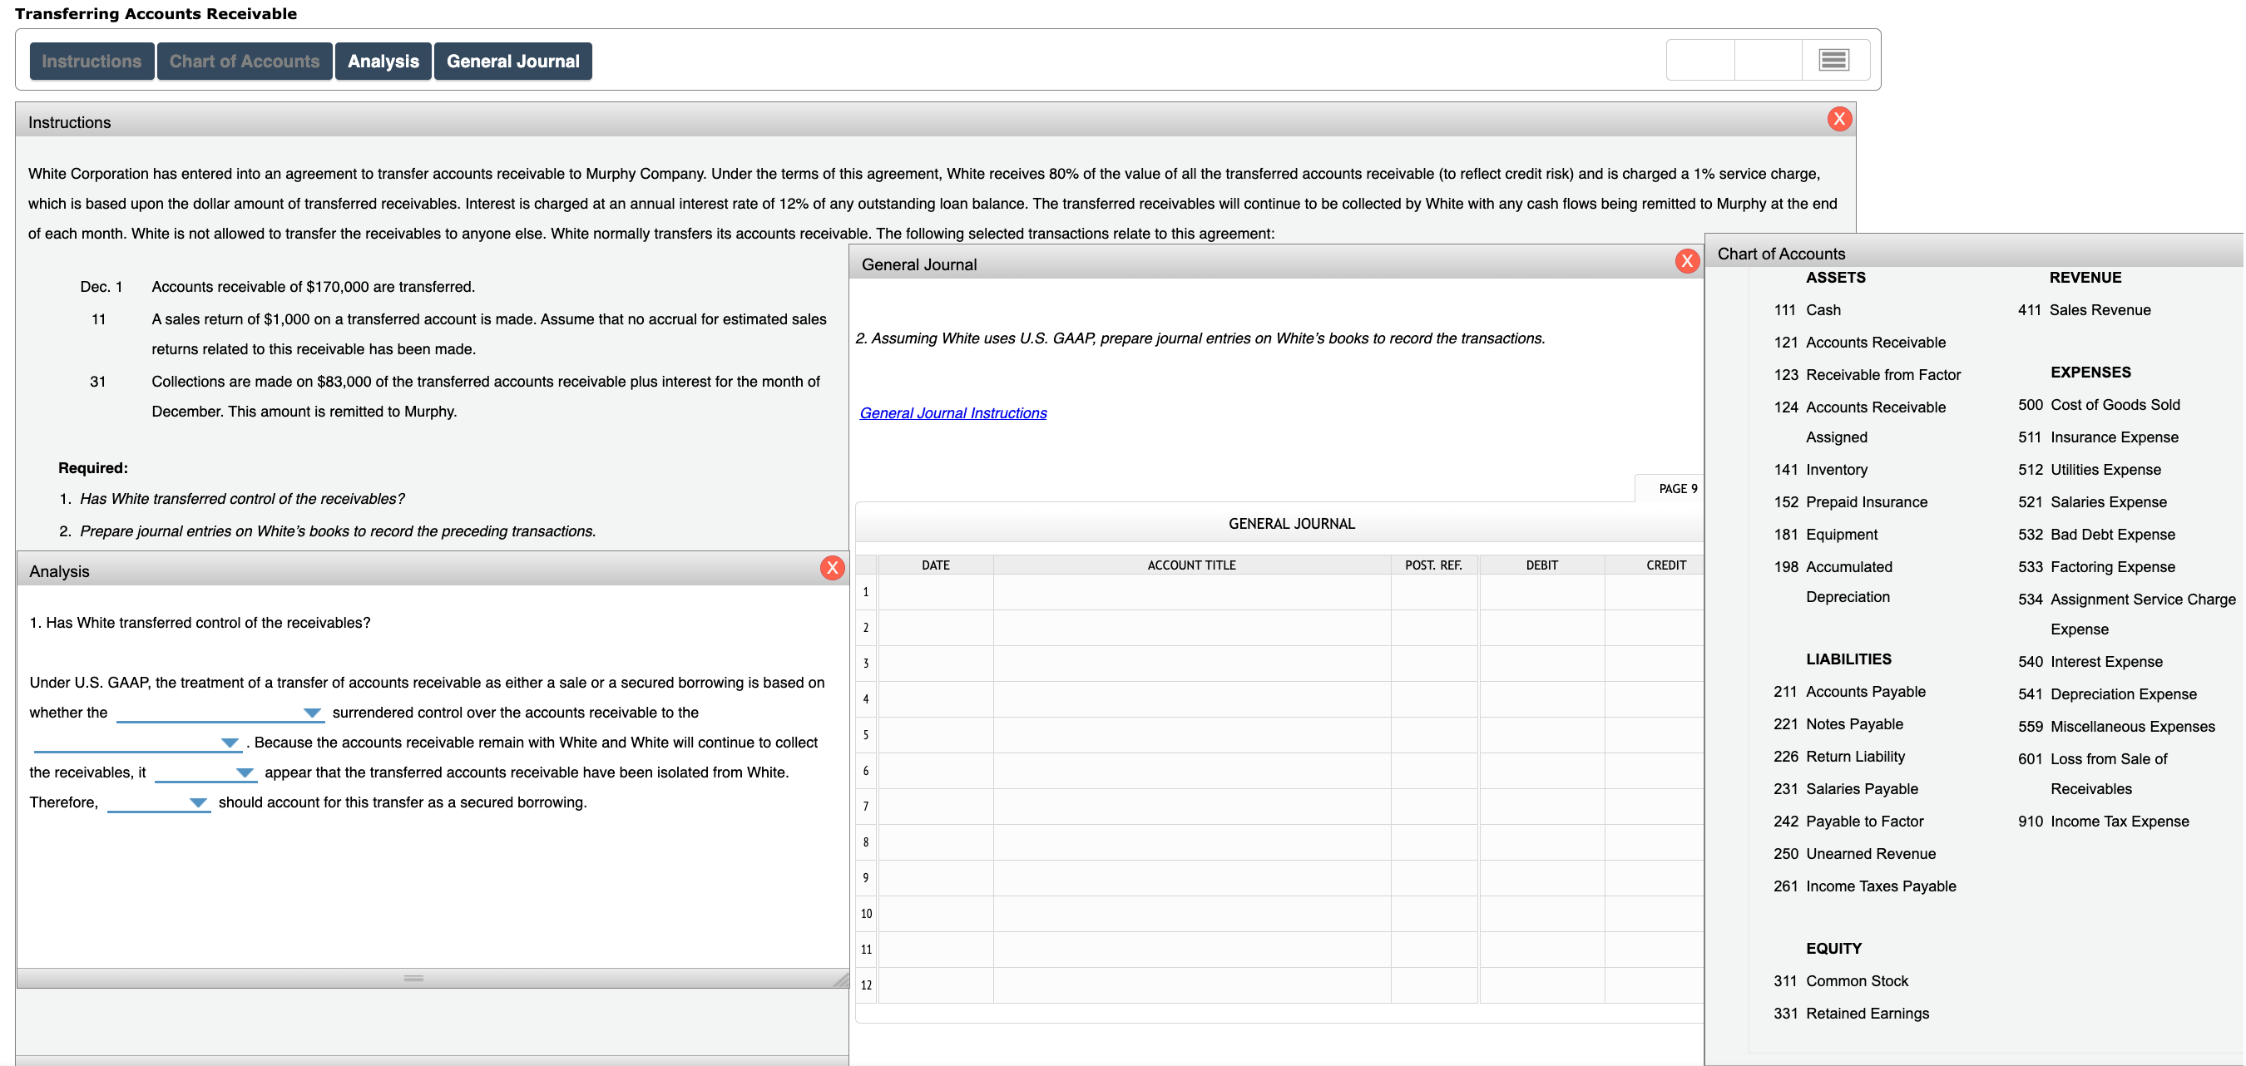This screenshot has width=2246, height=1066.
Task: Click the DATE cell in journal row 1
Action: (937, 592)
